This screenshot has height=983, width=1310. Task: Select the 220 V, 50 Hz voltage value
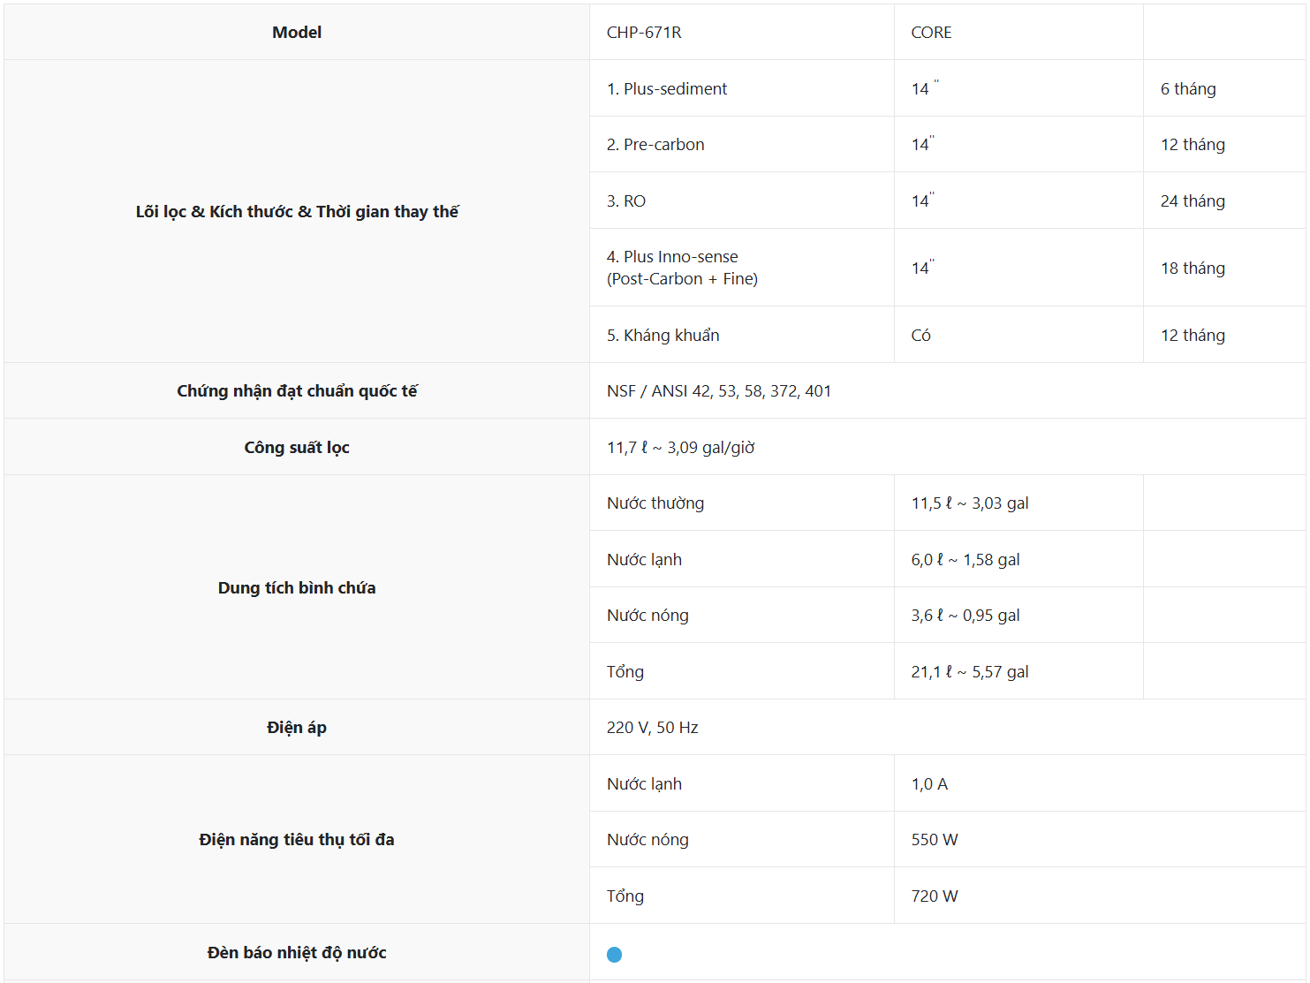(653, 728)
